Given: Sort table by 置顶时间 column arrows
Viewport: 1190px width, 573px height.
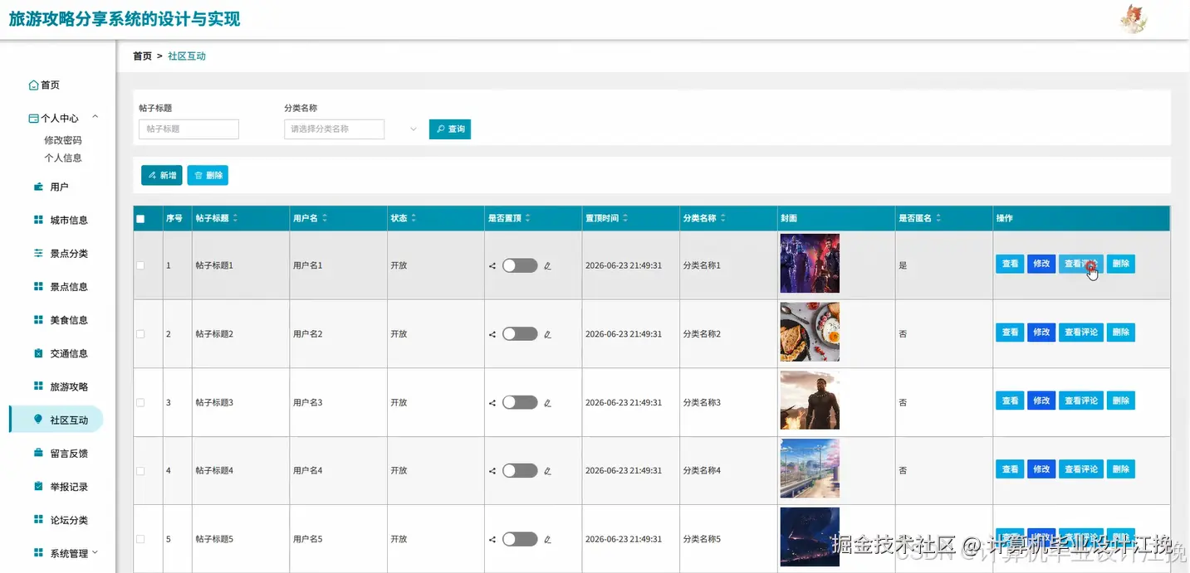Looking at the screenshot, I should click(625, 218).
